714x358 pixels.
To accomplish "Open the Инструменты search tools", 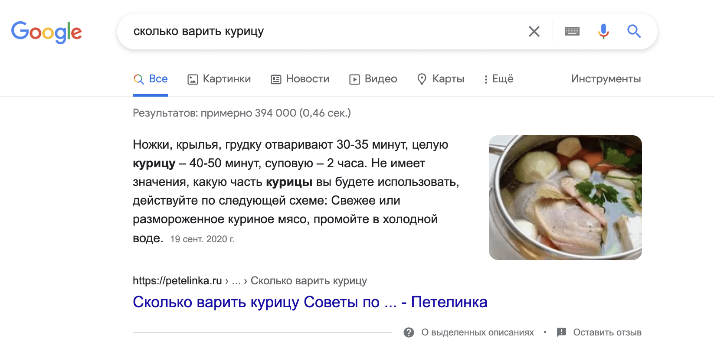I will 606,79.
